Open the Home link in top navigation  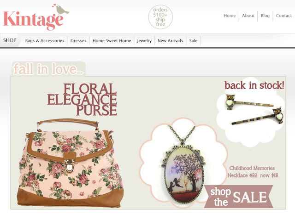pos(230,16)
